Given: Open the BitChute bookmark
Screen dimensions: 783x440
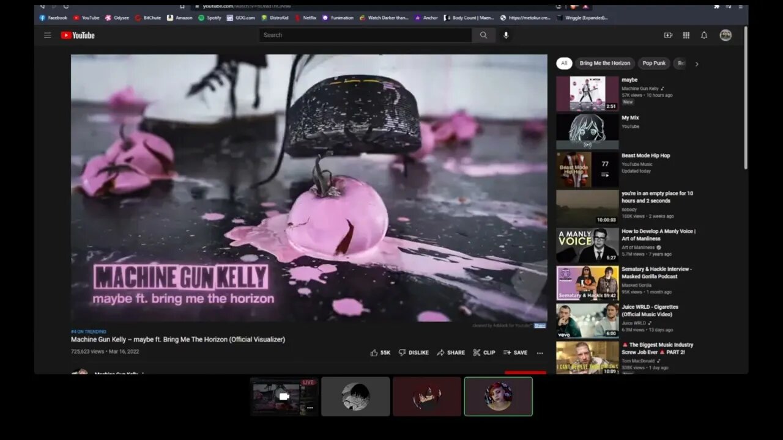Looking at the screenshot, I should pyautogui.click(x=148, y=18).
